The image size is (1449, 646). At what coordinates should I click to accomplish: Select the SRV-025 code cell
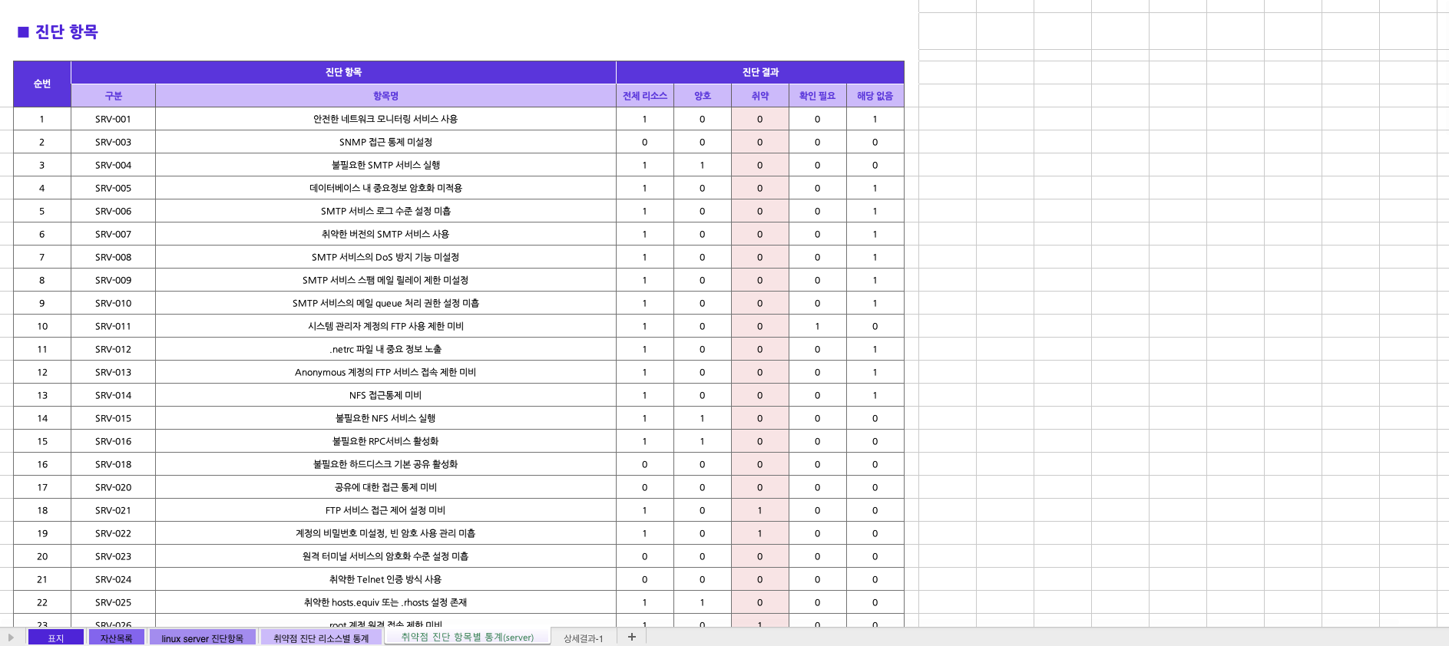[x=113, y=602]
